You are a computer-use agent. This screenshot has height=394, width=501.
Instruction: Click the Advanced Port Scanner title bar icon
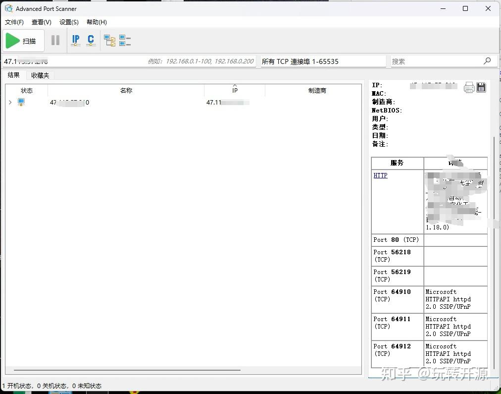pos(8,8)
